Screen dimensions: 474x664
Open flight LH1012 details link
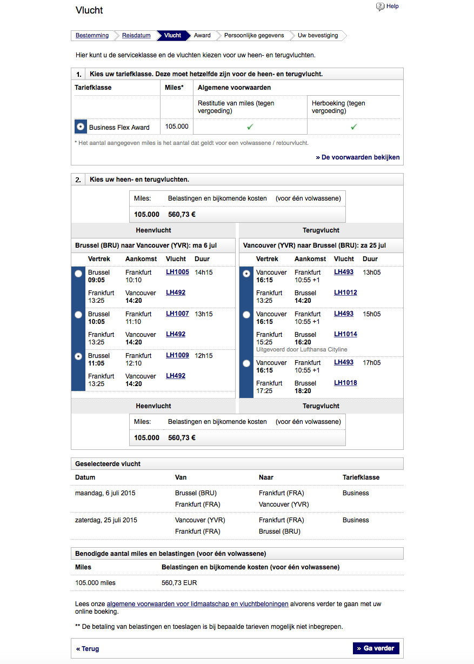345,293
